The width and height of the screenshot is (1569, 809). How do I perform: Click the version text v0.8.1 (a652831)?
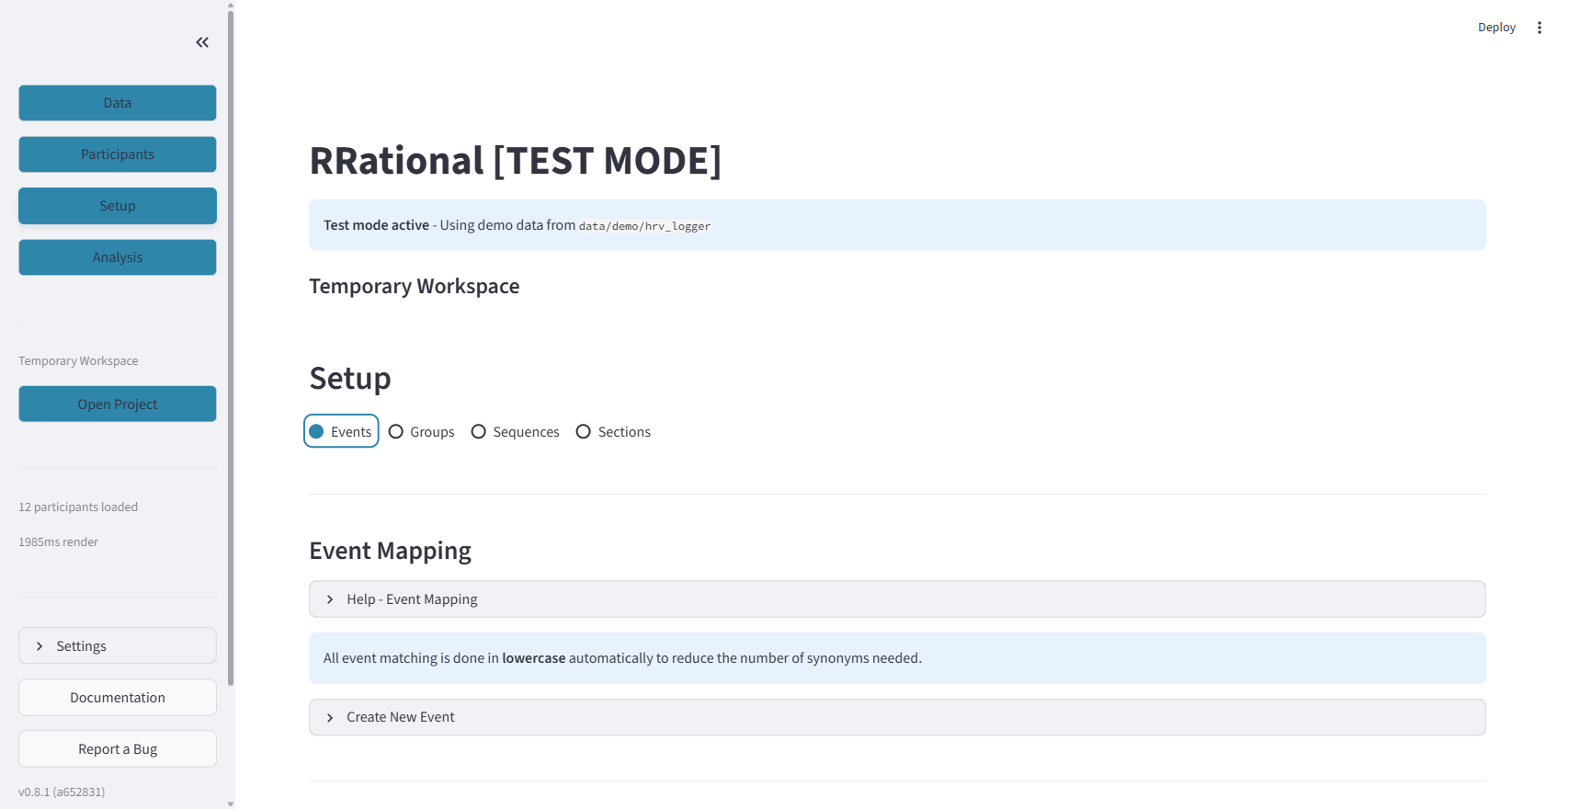[x=62, y=792]
